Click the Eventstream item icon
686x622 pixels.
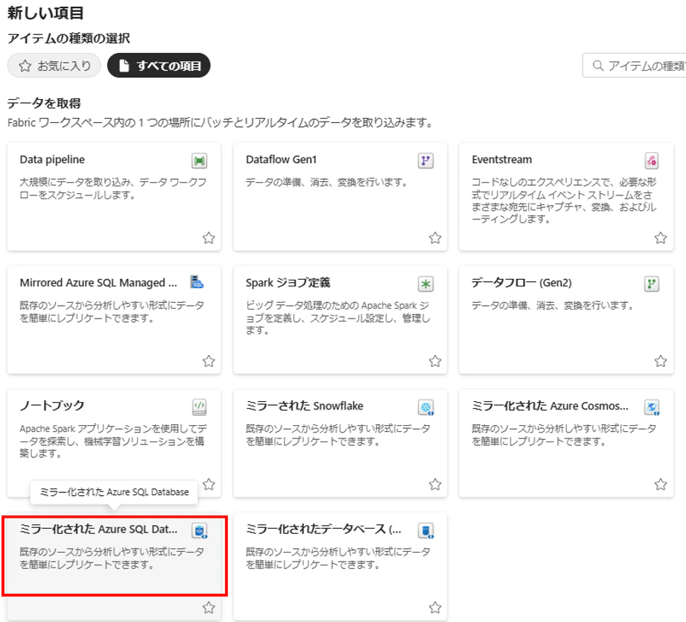[x=652, y=161]
